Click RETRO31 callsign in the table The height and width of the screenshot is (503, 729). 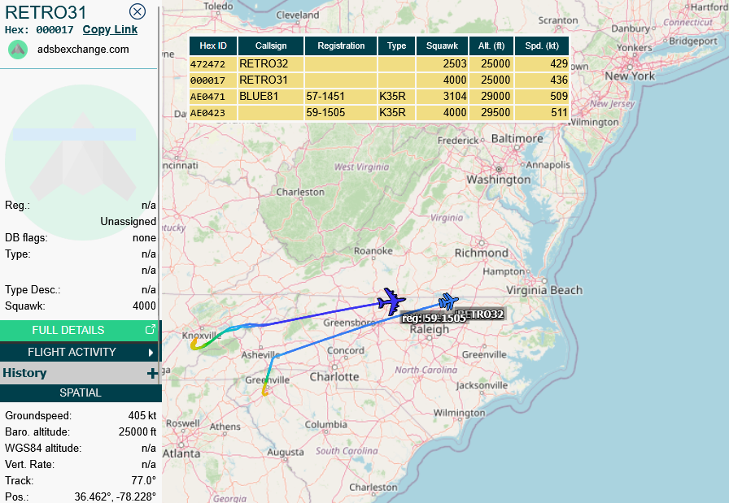tap(271, 80)
